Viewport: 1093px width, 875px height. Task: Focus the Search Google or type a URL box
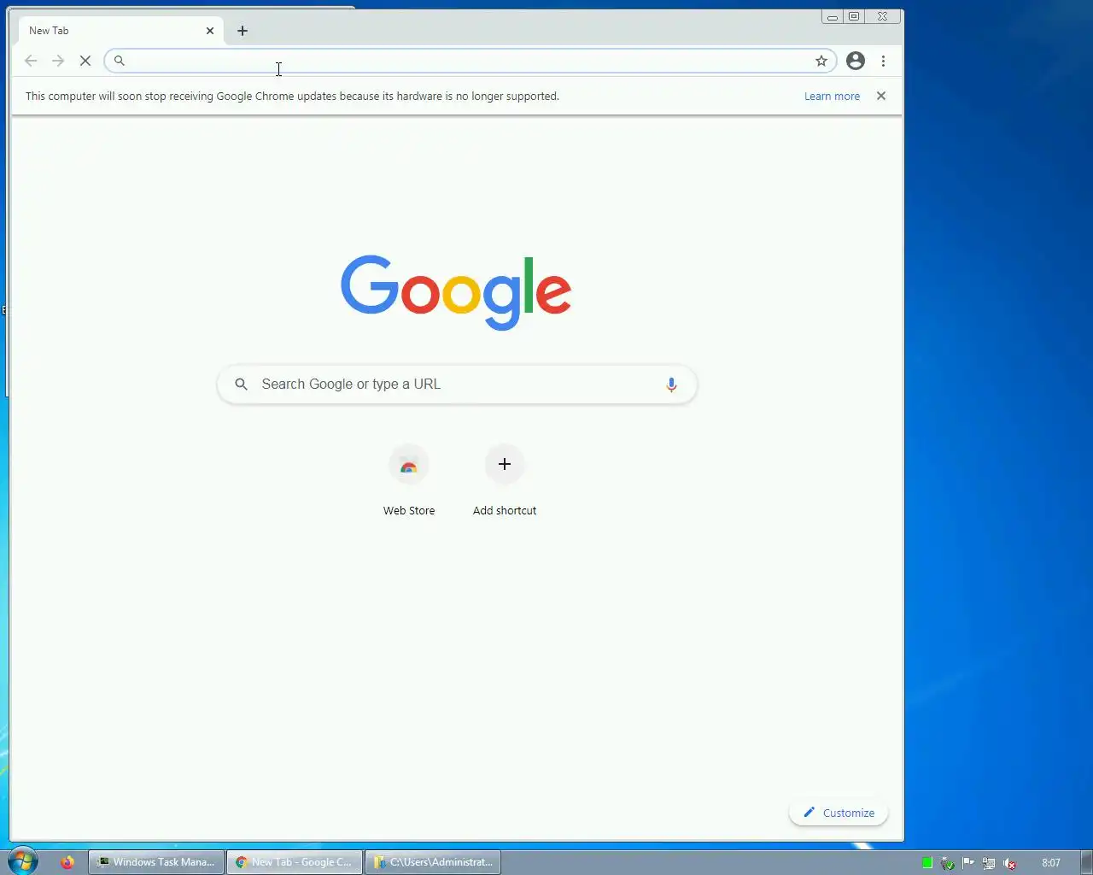tap(457, 385)
